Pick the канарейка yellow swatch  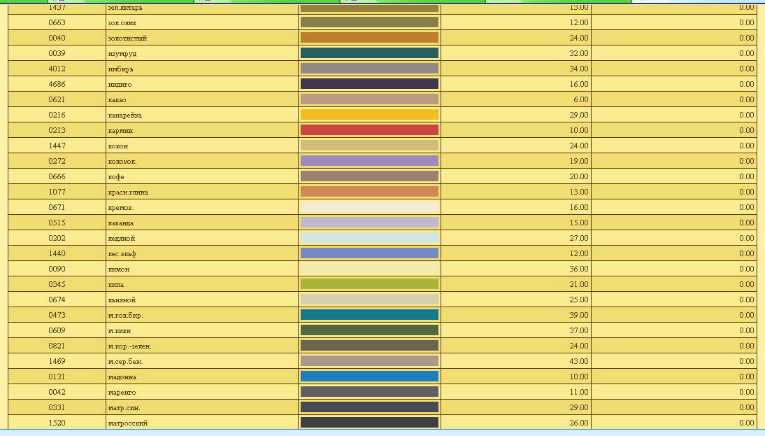(x=369, y=115)
